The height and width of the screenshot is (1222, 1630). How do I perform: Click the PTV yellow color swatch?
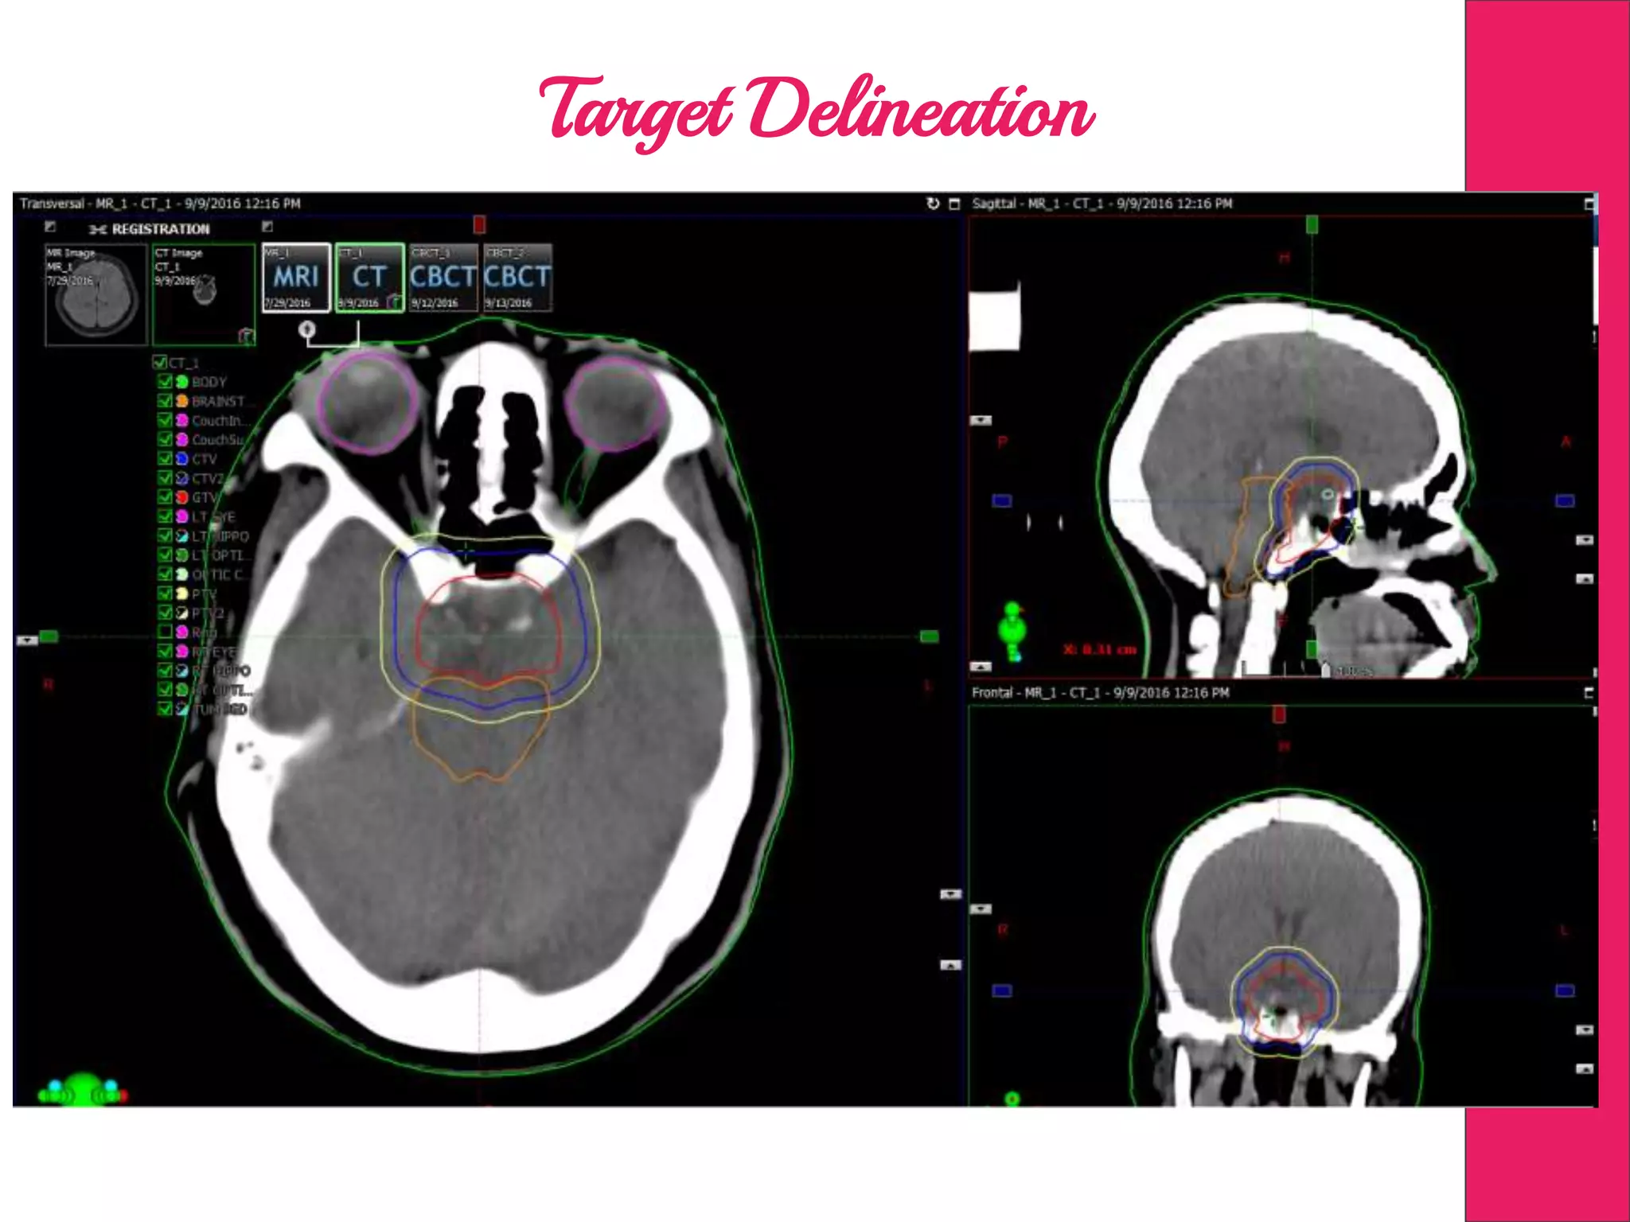point(181,593)
